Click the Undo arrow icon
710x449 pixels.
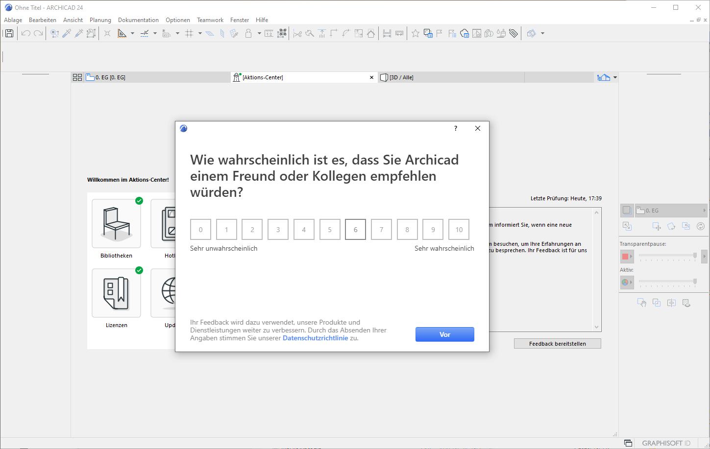point(25,33)
